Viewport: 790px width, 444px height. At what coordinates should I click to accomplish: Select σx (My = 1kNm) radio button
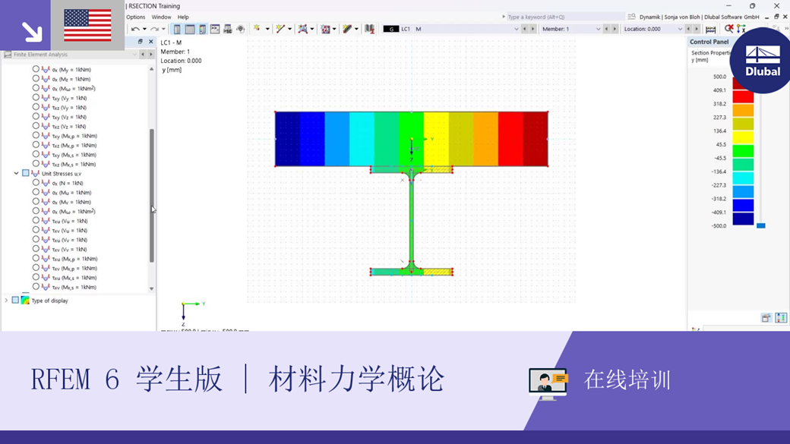tap(36, 69)
